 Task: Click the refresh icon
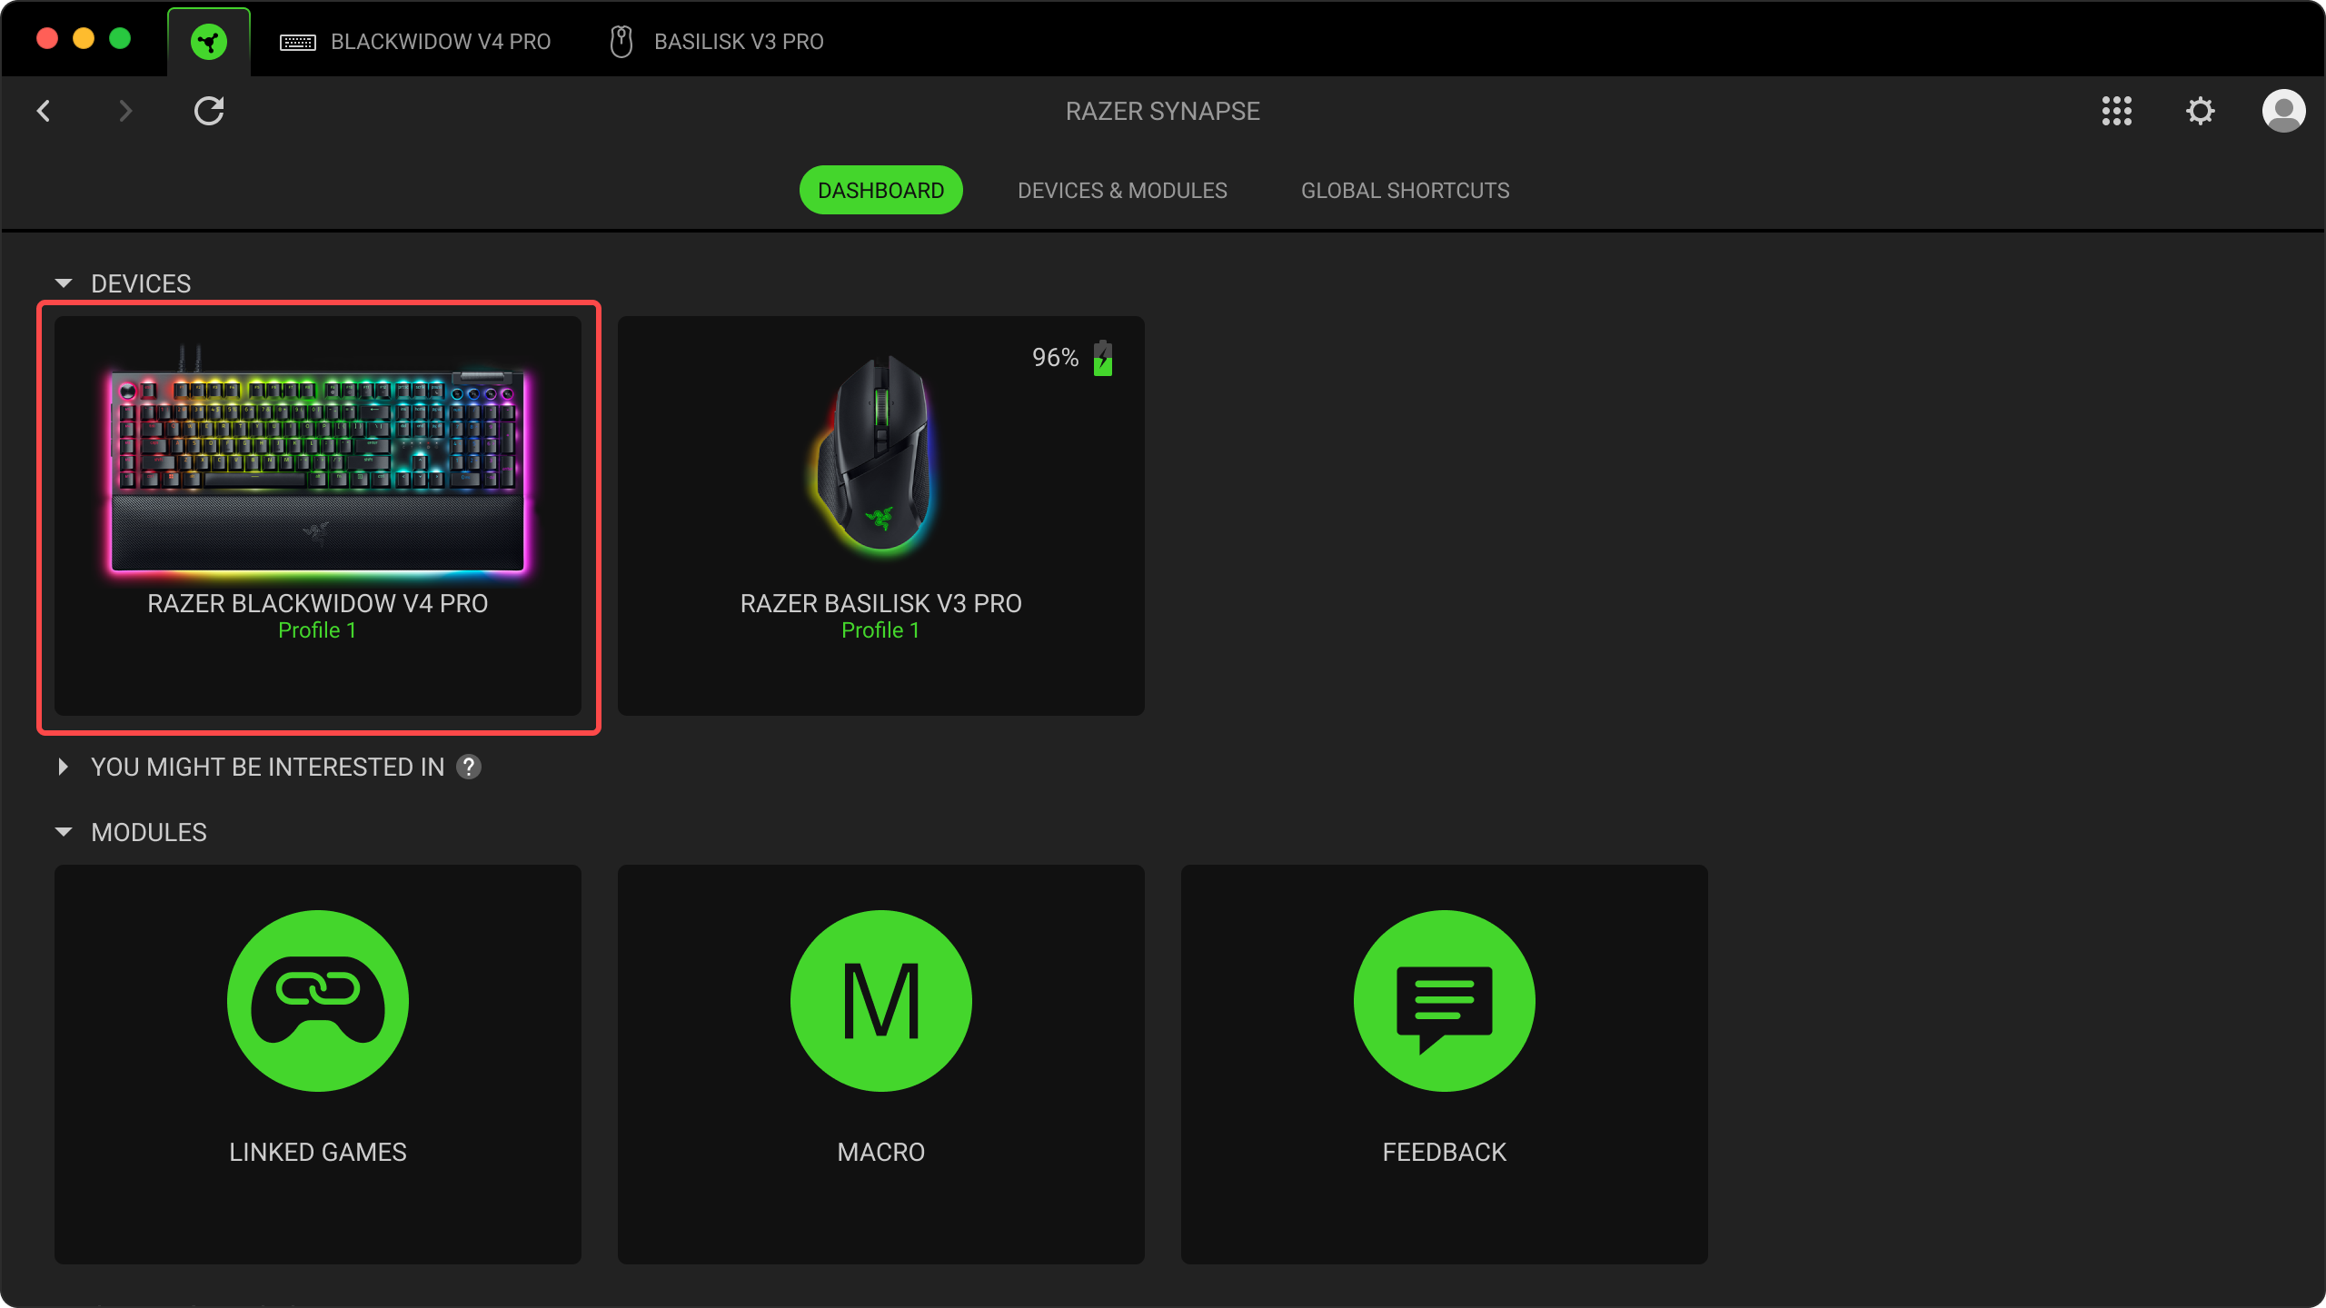209,111
